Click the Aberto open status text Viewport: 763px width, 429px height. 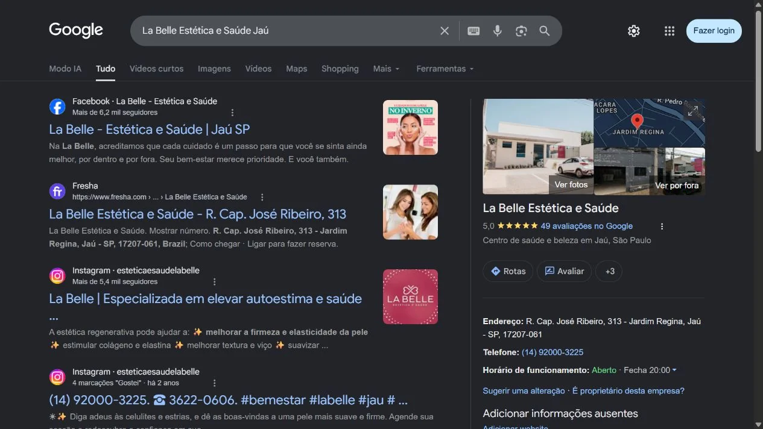point(604,370)
